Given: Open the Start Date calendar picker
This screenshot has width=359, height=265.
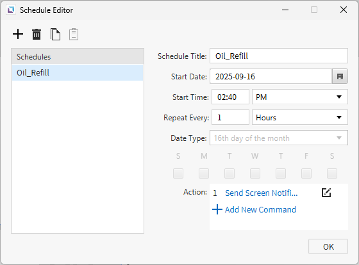Looking at the screenshot, I should click(x=340, y=76).
